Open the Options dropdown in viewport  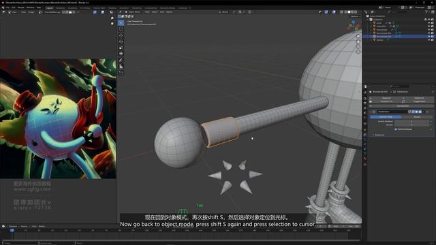coord(355,16)
